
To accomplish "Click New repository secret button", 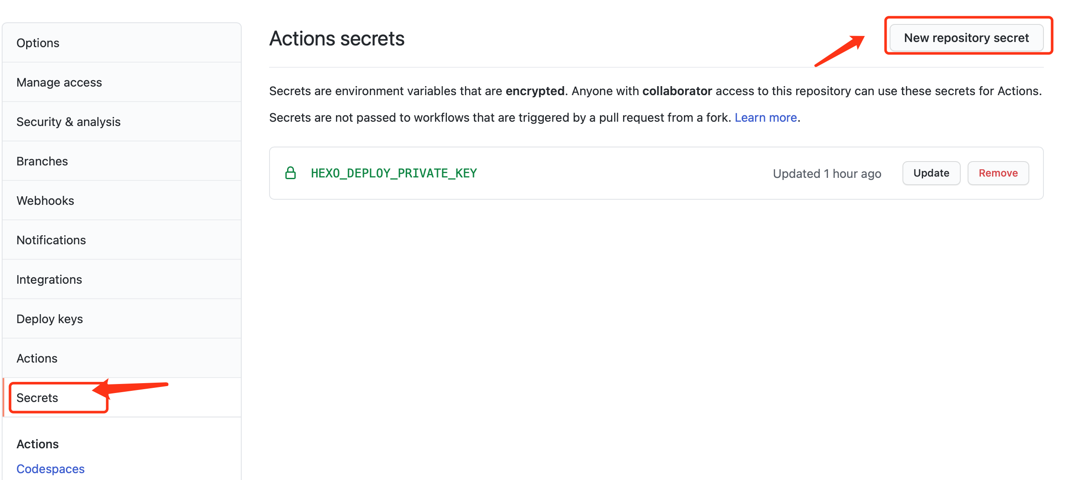I will click(966, 38).
